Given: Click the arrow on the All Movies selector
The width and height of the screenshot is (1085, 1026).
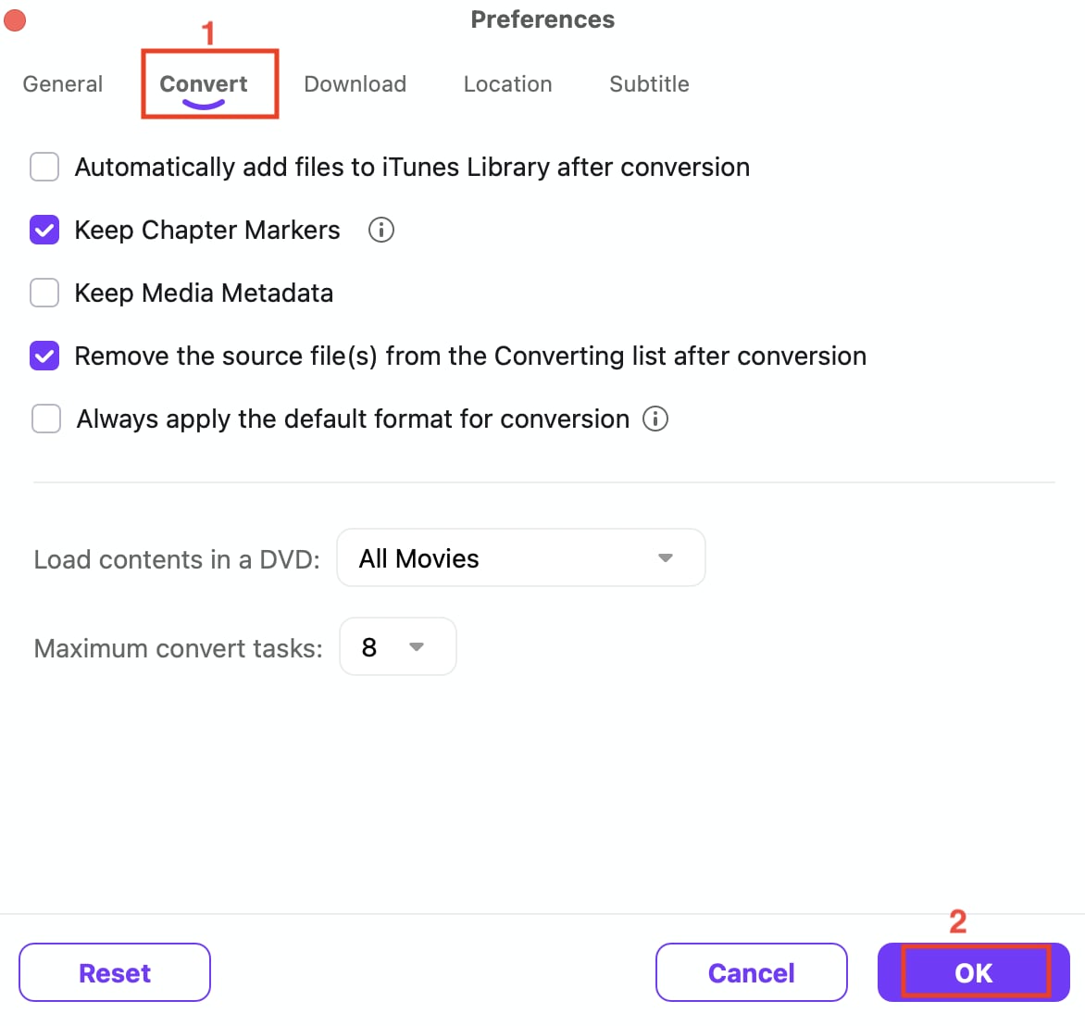Looking at the screenshot, I should (x=666, y=557).
